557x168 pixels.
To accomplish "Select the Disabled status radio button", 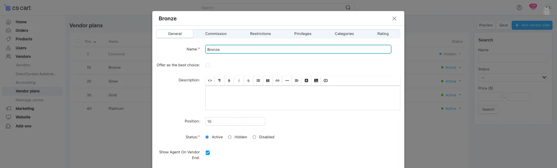I will (x=254, y=137).
